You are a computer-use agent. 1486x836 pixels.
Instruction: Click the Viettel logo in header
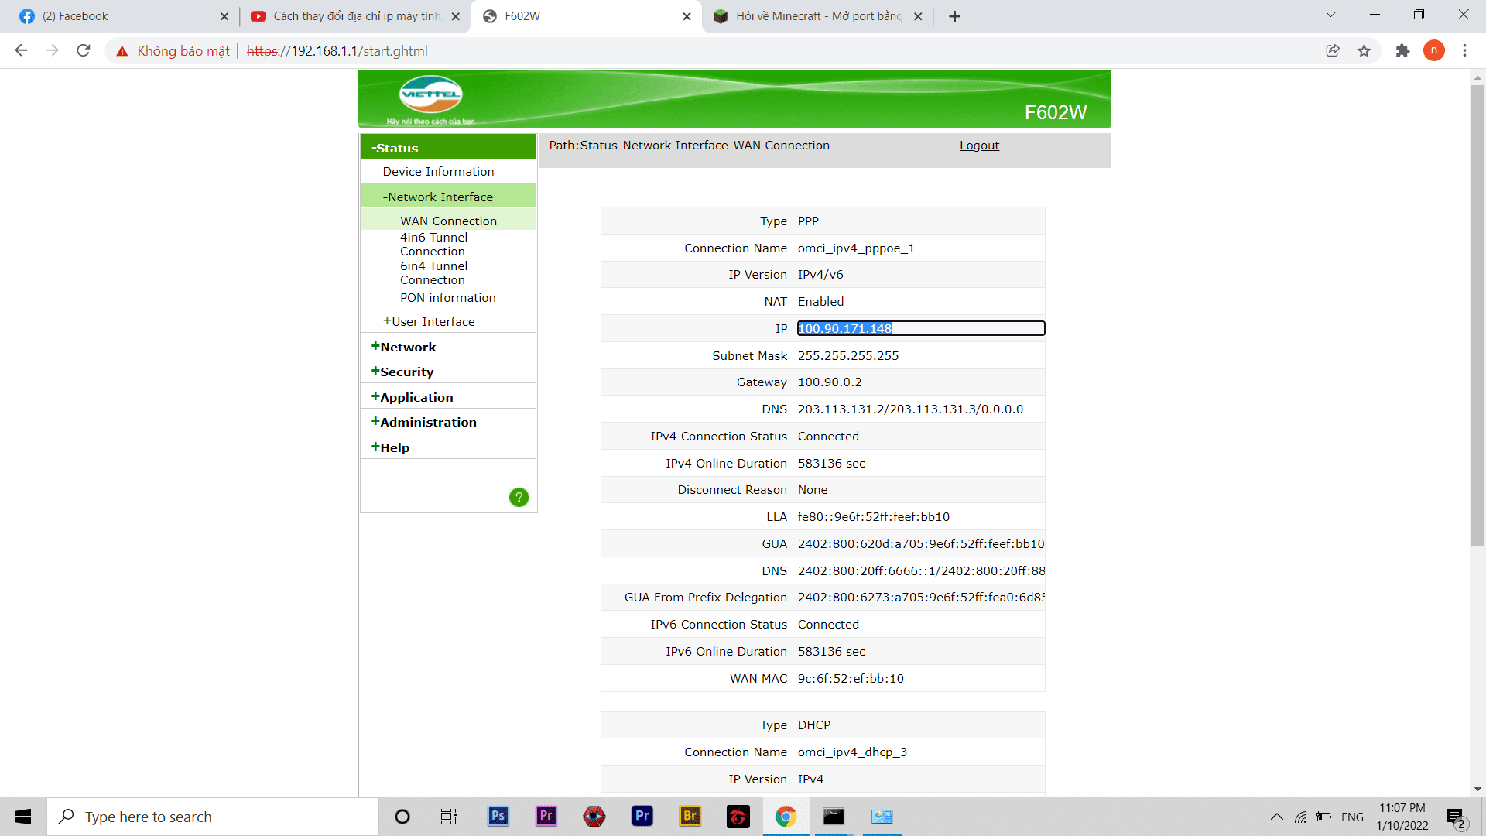pos(430,95)
